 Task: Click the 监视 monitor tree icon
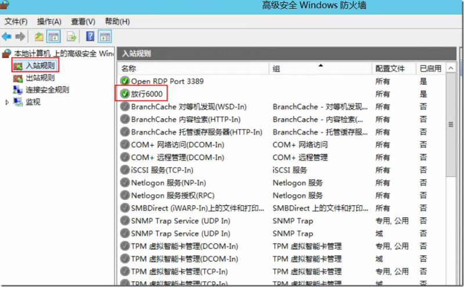click(x=18, y=102)
